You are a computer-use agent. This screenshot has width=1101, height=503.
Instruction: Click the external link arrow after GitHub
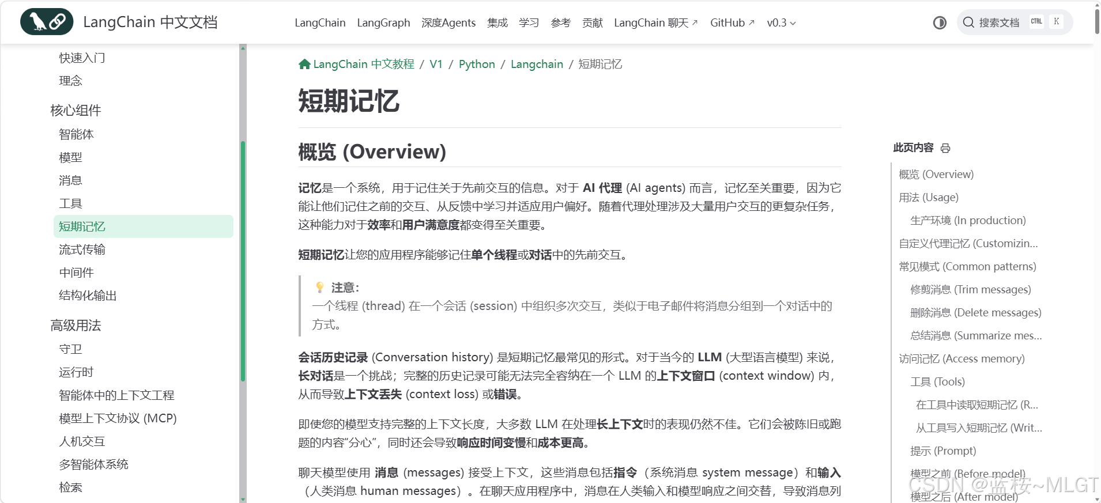tap(751, 23)
